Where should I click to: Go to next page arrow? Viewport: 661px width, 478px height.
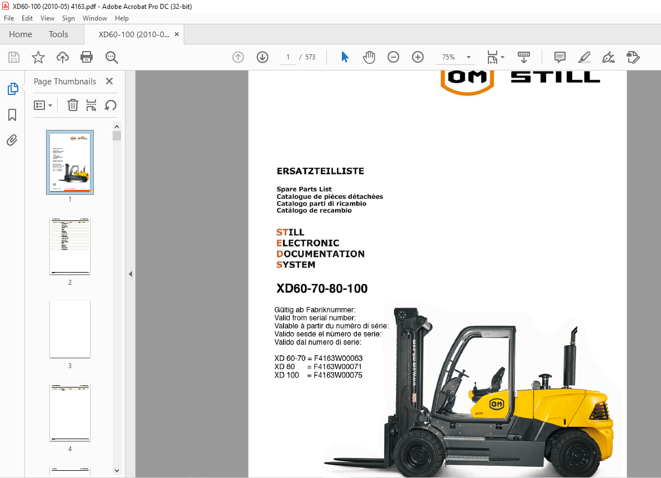point(263,57)
